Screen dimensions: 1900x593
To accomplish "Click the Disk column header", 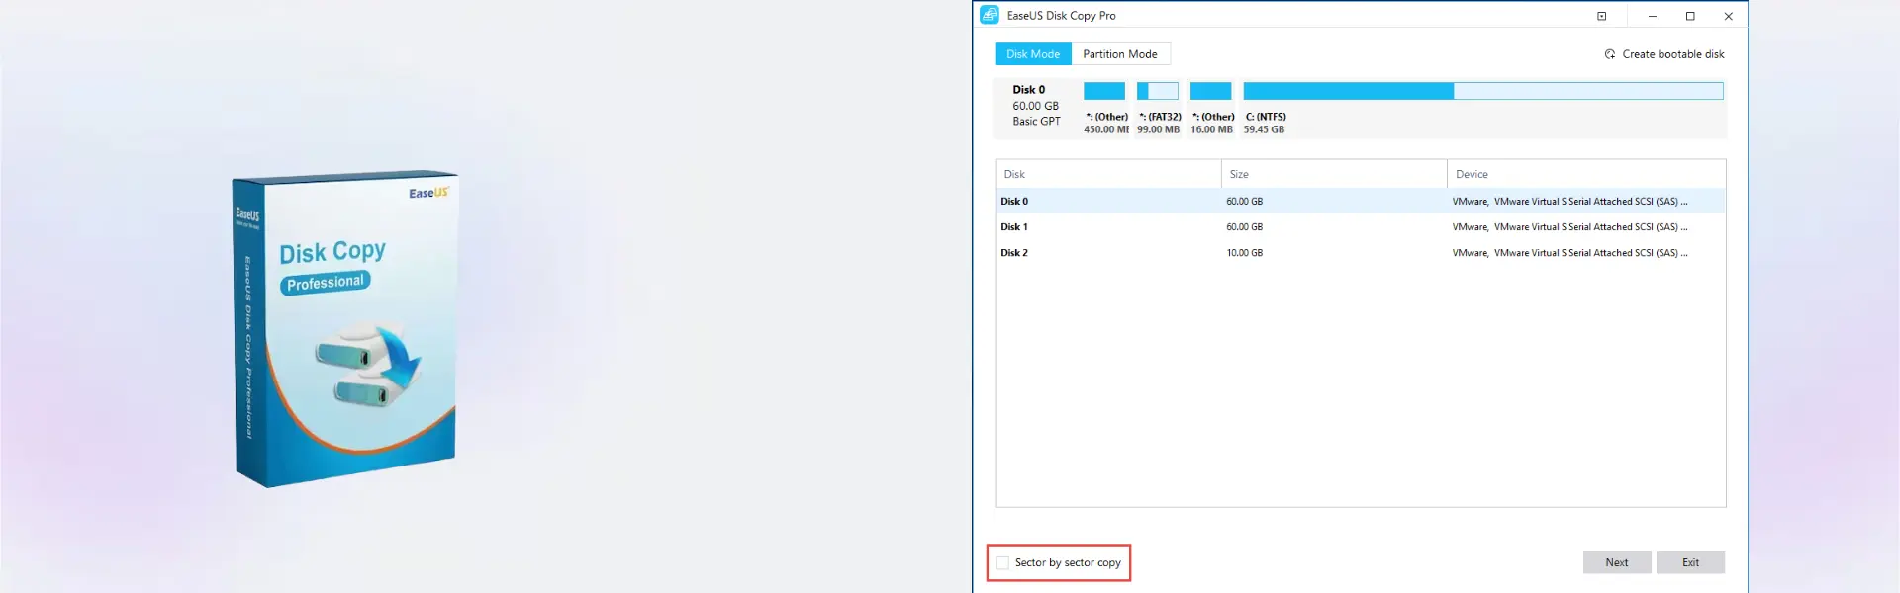I will 1108,174.
